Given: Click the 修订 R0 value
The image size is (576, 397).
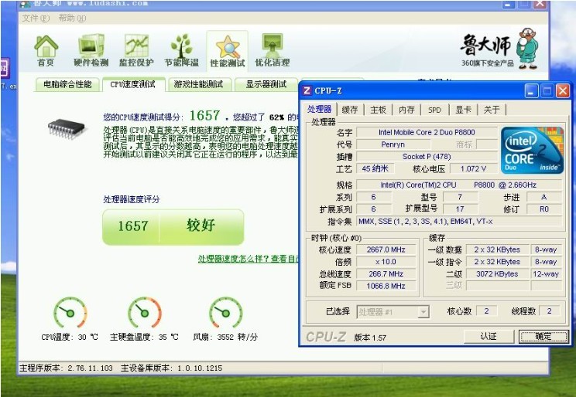Looking at the screenshot, I should click(x=544, y=209).
